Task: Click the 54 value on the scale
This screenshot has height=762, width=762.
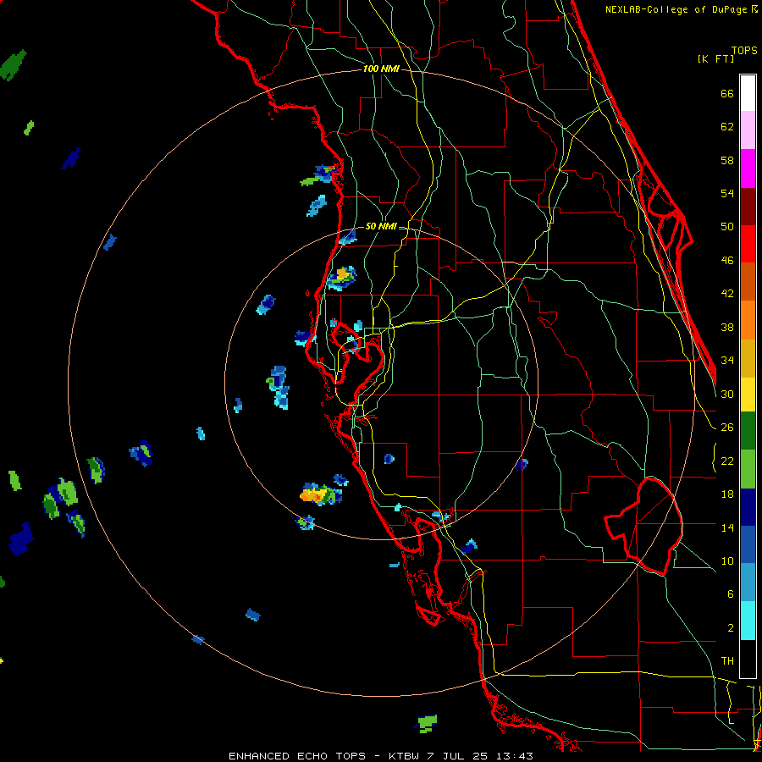Action: (727, 193)
